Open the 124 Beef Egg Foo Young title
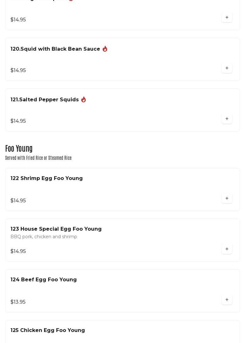 click(x=43, y=280)
